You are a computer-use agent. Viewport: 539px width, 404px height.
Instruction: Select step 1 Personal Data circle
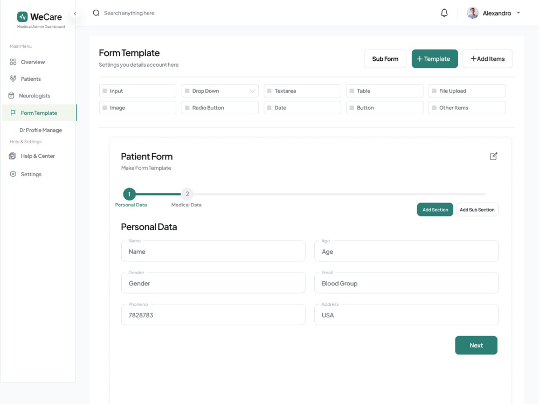pyautogui.click(x=129, y=194)
